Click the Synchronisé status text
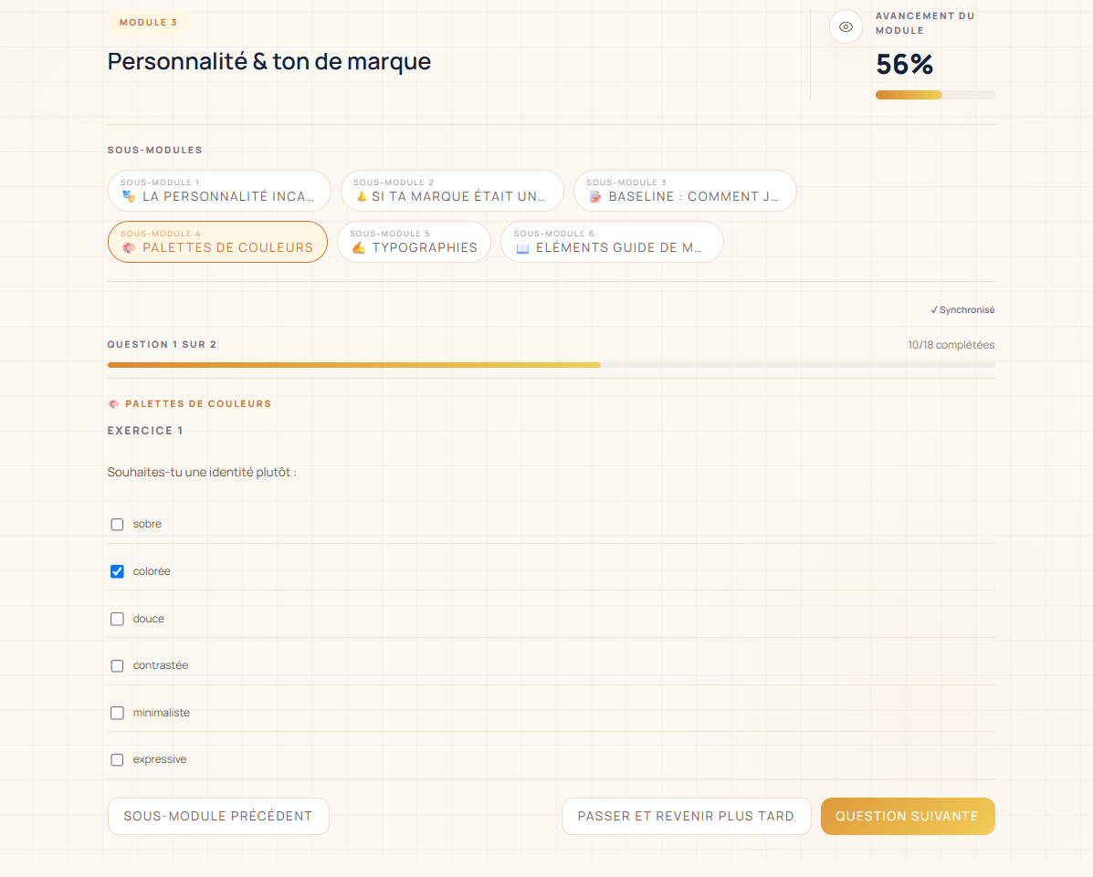The height and width of the screenshot is (877, 1093). 962,310
